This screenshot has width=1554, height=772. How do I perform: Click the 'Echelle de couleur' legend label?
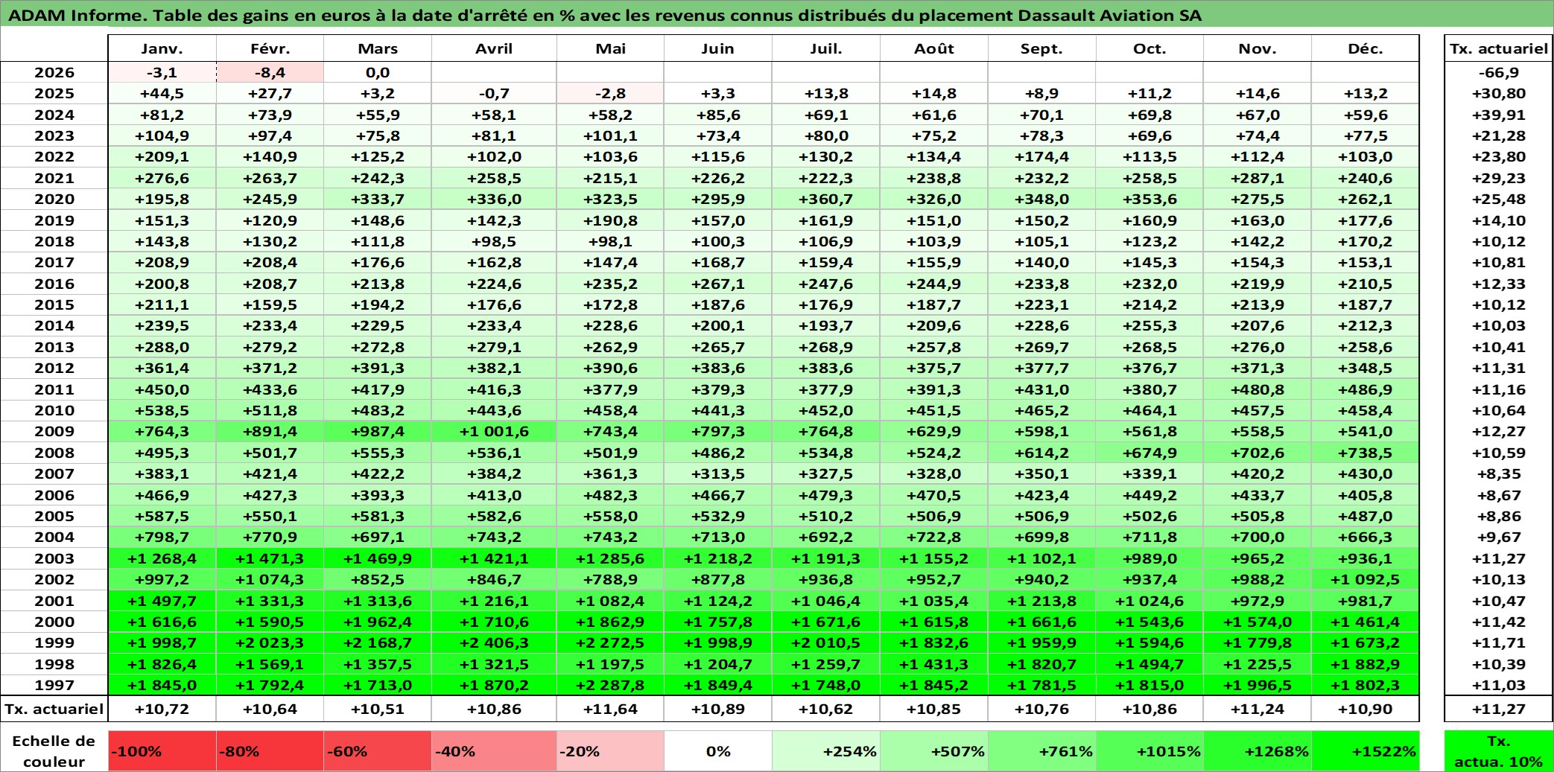(x=54, y=751)
